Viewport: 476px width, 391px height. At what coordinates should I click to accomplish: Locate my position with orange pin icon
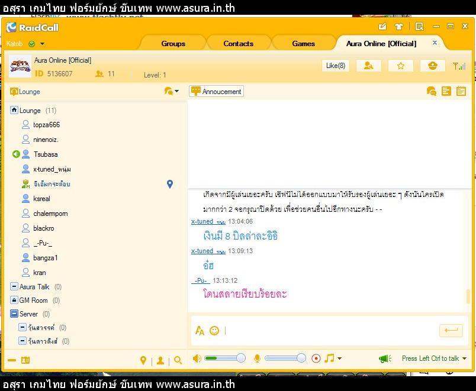143,360
